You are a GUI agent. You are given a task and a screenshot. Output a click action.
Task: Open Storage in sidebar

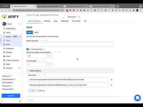8,52
